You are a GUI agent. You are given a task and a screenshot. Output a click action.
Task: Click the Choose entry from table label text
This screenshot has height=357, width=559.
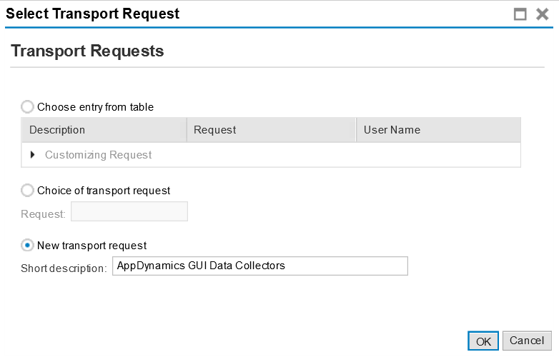(96, 107)
